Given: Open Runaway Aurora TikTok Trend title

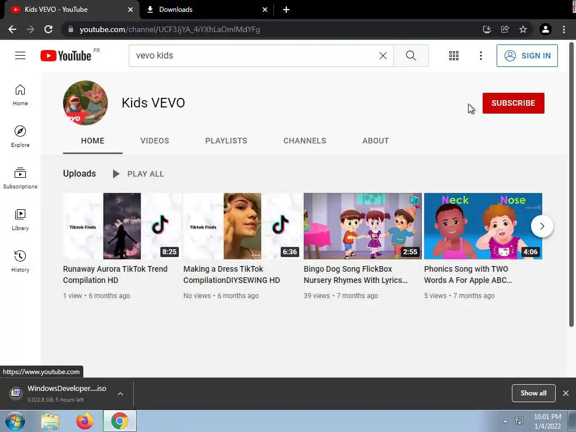Looking at the screenshot, I should pos(115,274).
